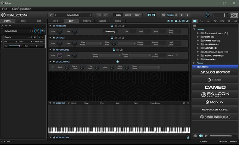Collapse the PROGRAM section
Viewport: 239px width, 145px height.
[x=50, y=26]
